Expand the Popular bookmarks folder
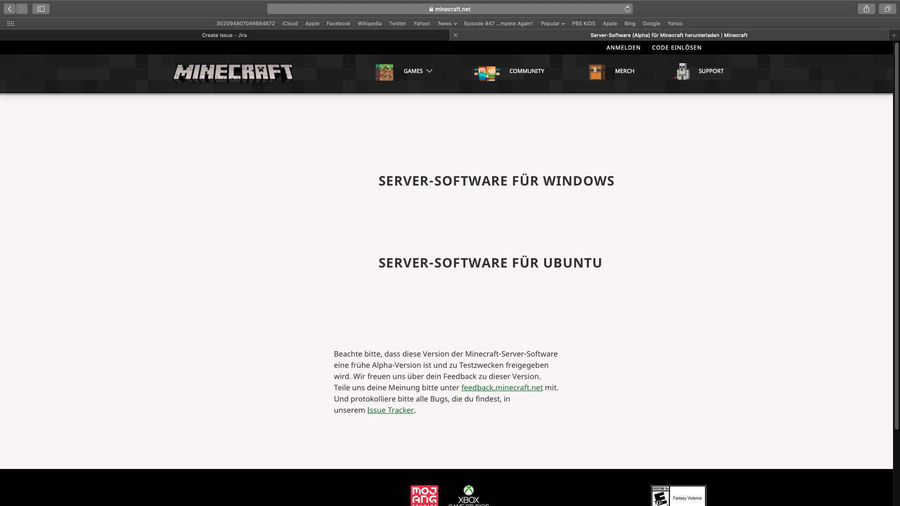Viewport: 900px width, 506px height. click(552, 23)
